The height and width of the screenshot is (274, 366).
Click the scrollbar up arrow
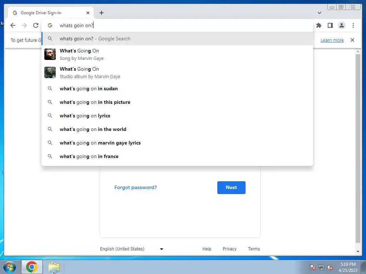(358, 51)
